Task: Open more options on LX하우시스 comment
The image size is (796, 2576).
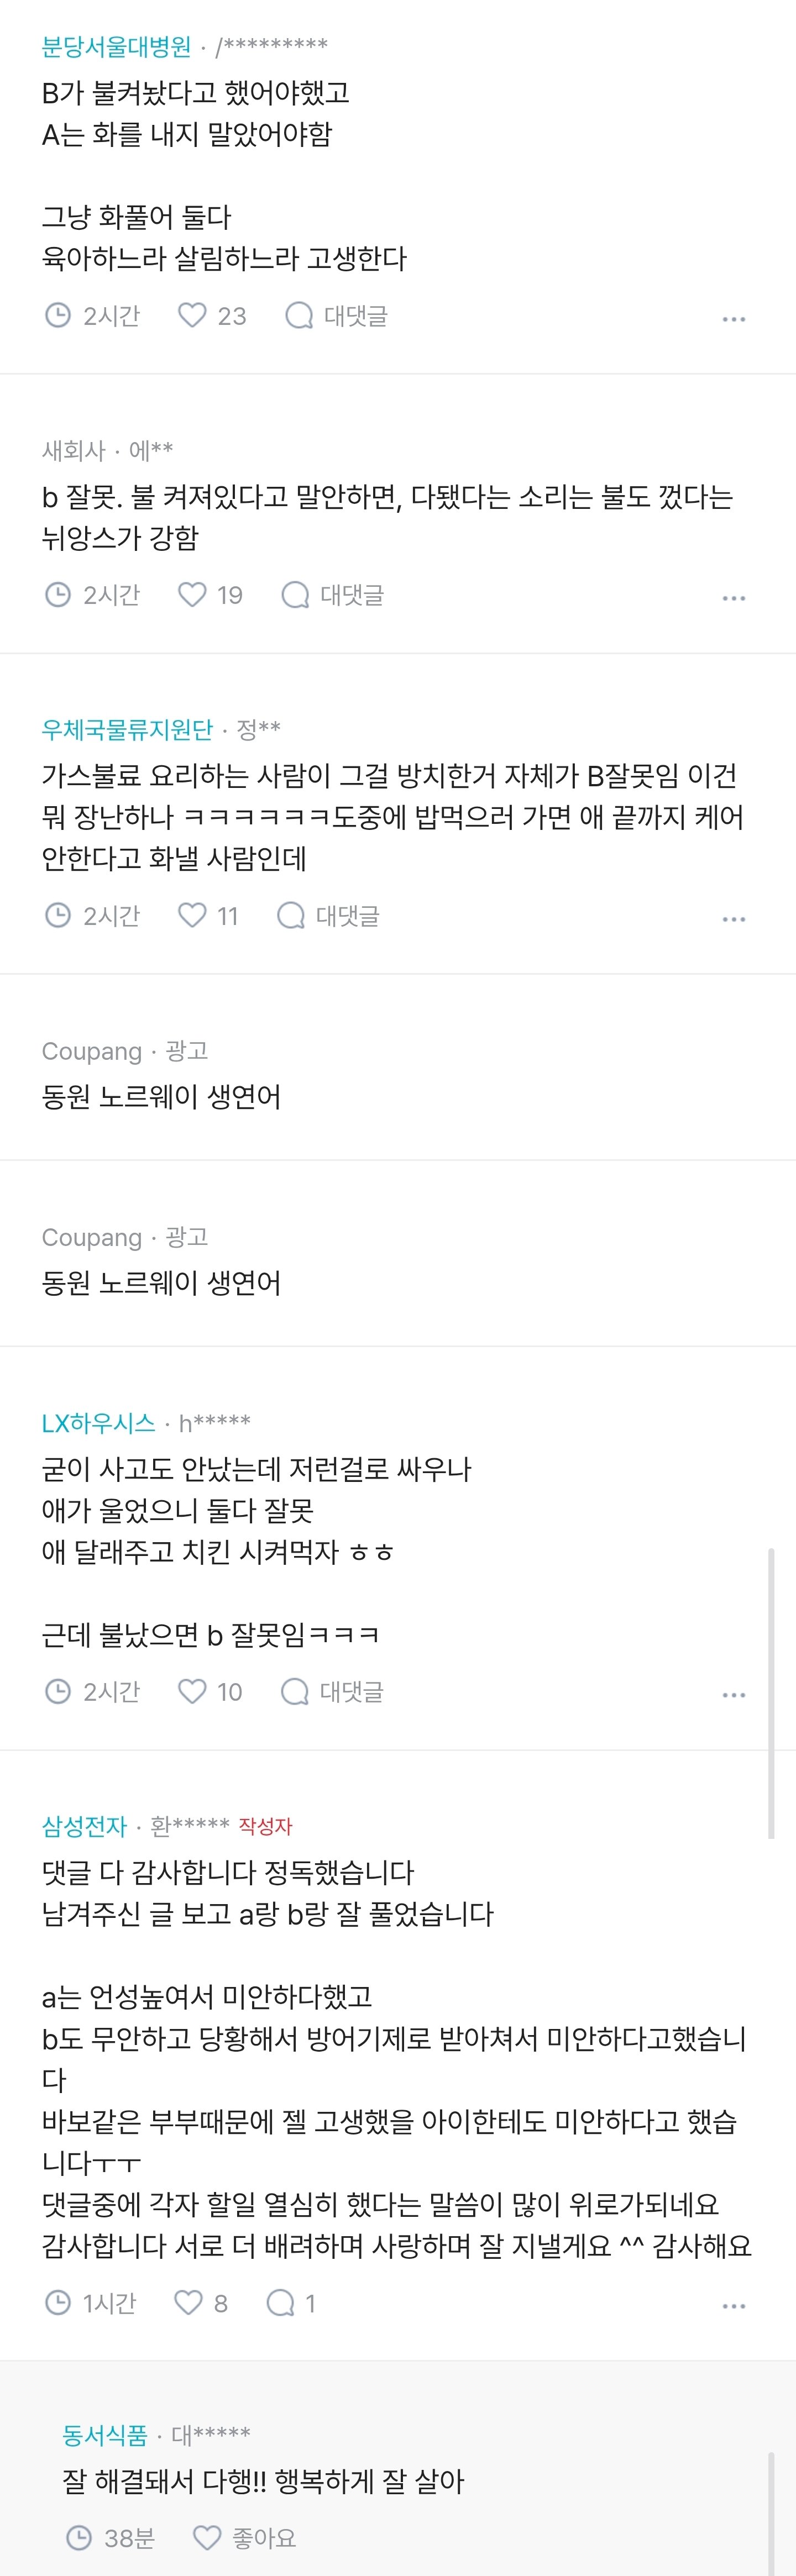Action: tap(734, 1694)
